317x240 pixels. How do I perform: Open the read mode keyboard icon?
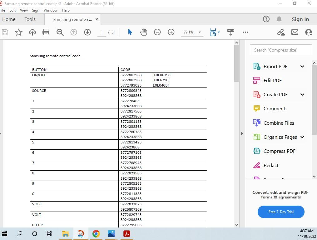tap(231, 32)
